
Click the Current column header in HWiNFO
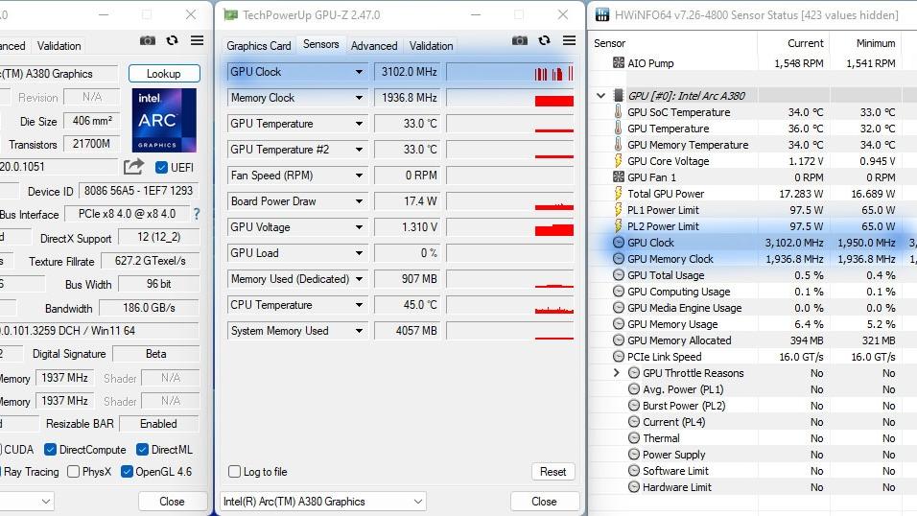tap(793, 43)
